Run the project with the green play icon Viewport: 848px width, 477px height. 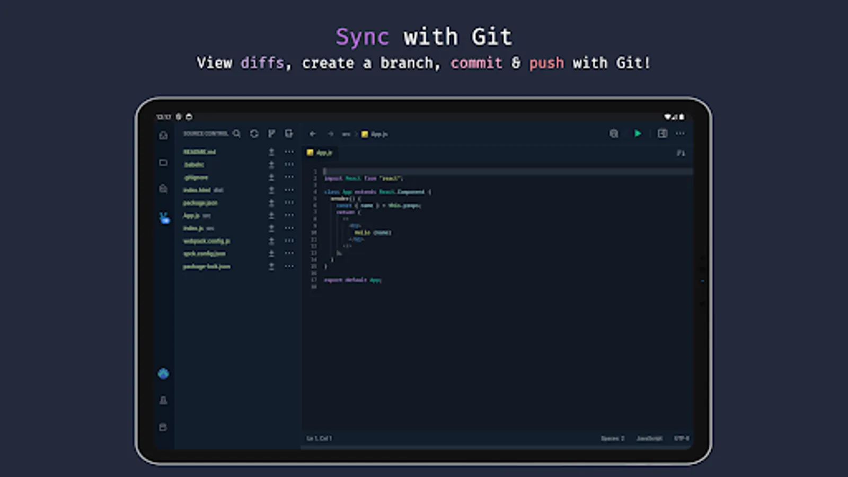point(638,134)
